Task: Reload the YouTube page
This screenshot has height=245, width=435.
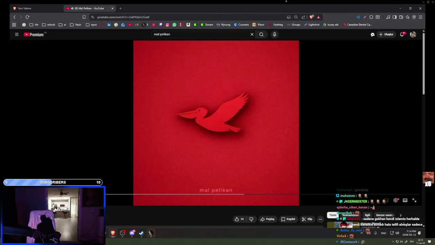Action: coord(27,17)
